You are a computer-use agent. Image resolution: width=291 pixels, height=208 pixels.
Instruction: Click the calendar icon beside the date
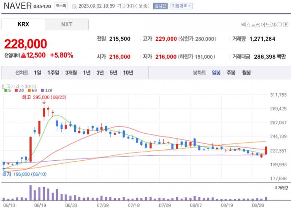pyautogui.click(x=75, y=7)
